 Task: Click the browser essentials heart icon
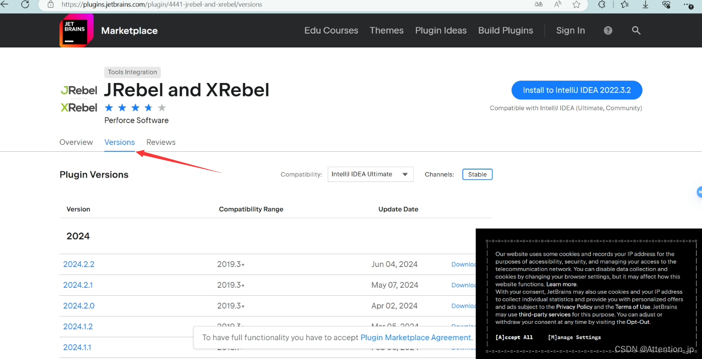(666, 4)
